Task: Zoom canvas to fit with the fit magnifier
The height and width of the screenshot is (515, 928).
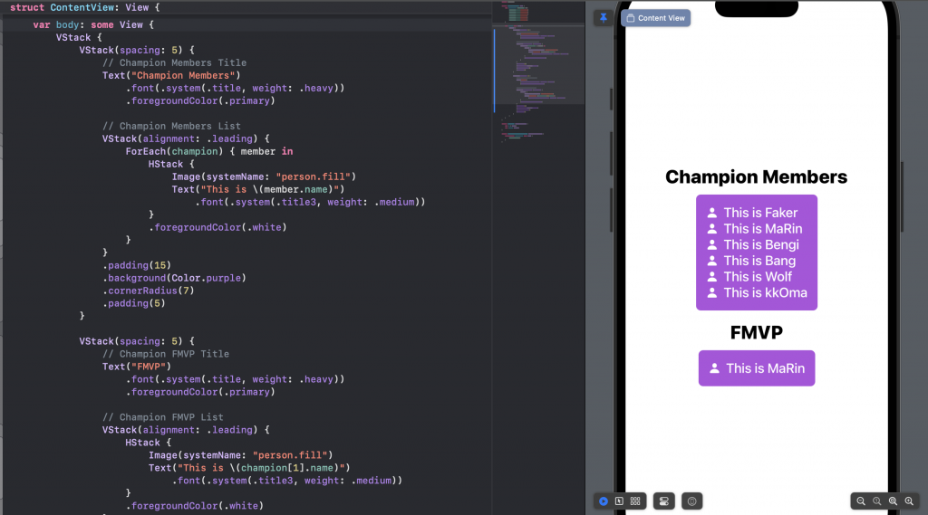Action: [893, 501]
